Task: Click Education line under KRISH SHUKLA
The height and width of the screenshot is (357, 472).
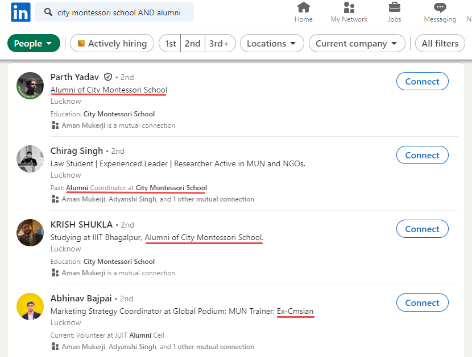Action: click(102, 262)
